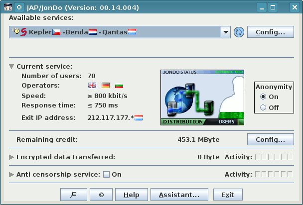The width and height of the screenshot is (303, 205).
Task: Expand the Anti censorship service section
Action: click(x=11, y=175)
